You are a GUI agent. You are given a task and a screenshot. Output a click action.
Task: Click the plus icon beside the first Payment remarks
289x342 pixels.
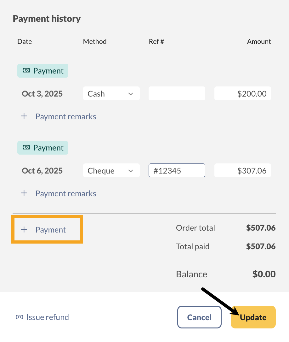[24, 116]
